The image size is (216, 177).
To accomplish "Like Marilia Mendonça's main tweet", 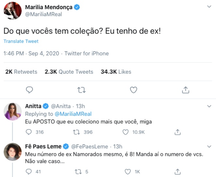I will click(x=133, y=89).
